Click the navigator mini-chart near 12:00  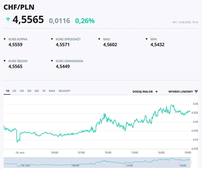click(129, 162)
